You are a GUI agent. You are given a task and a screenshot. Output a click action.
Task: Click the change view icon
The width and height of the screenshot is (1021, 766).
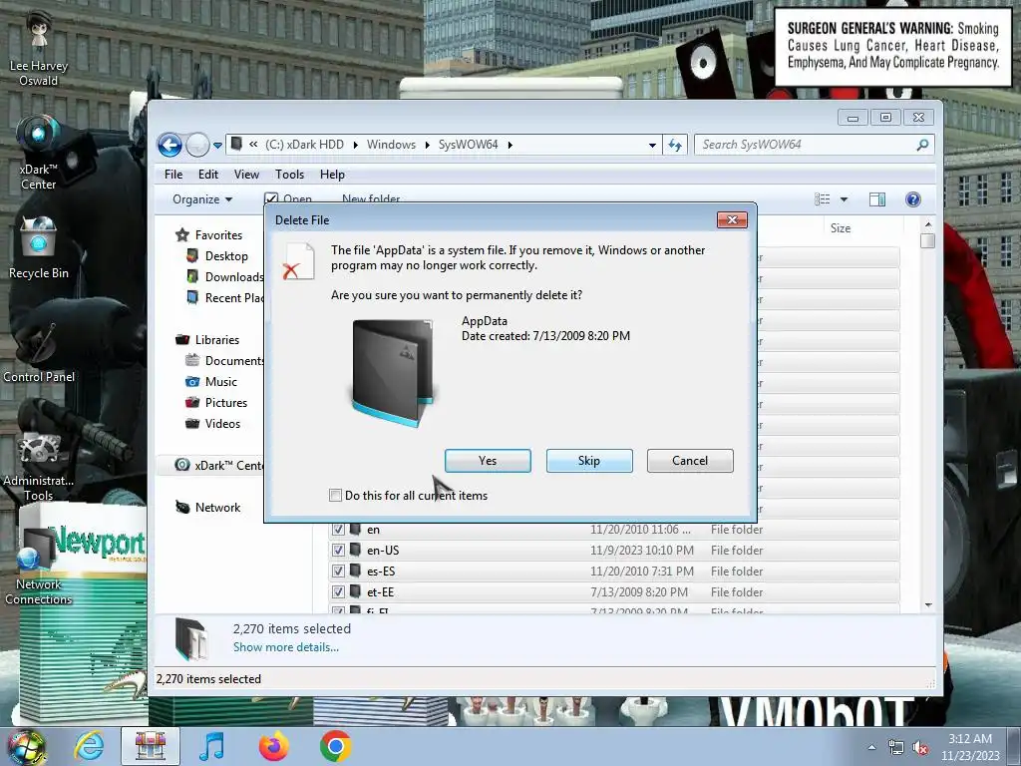823,199
